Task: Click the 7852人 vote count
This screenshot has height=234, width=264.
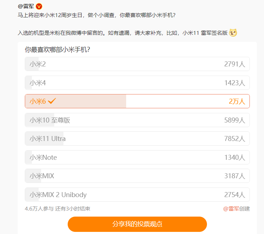Action: pos(235,139)
